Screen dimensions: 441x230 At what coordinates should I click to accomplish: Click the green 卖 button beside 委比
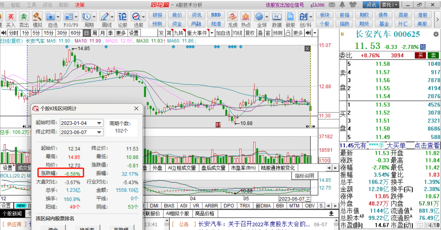[x=433, y=55]
